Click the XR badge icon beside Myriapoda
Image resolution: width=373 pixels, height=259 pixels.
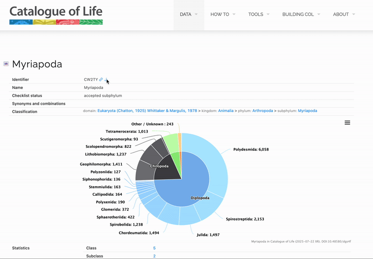[6, 64]
